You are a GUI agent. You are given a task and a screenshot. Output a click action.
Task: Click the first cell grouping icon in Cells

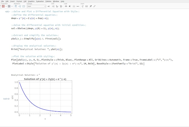tap(53, 6)
